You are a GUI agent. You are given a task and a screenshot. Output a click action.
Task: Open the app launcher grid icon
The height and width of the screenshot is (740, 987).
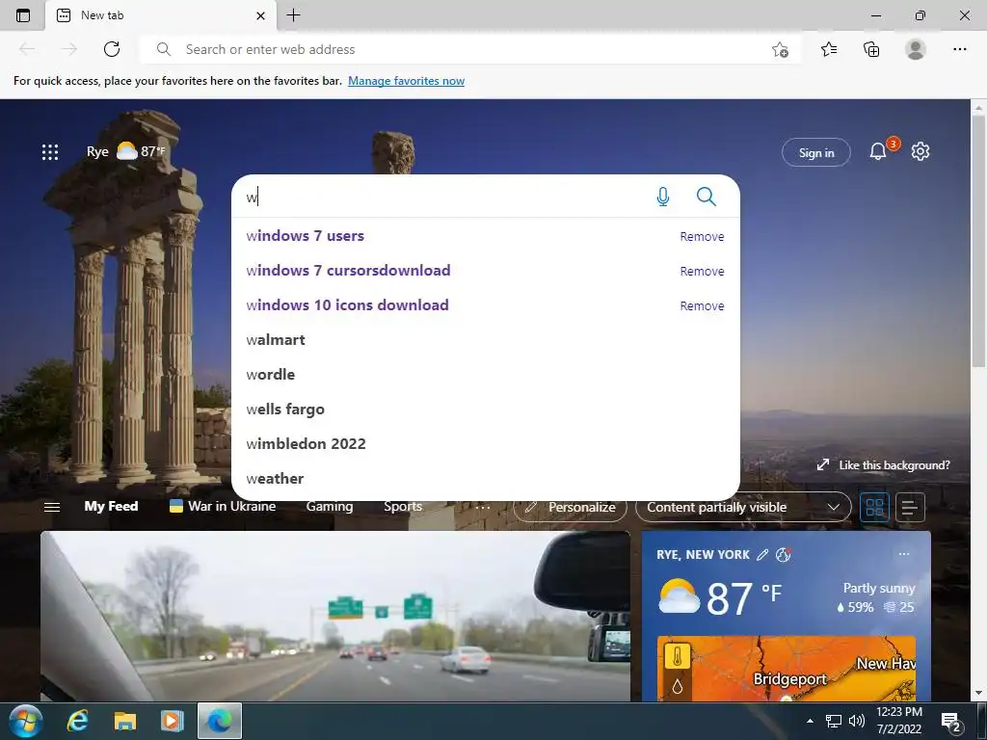click(50, 151)
